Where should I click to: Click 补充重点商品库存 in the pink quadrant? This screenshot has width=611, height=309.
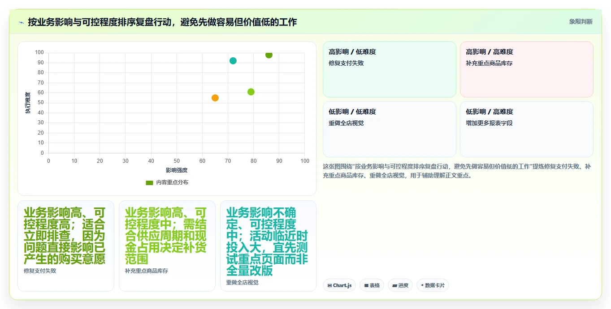[489, 63]
